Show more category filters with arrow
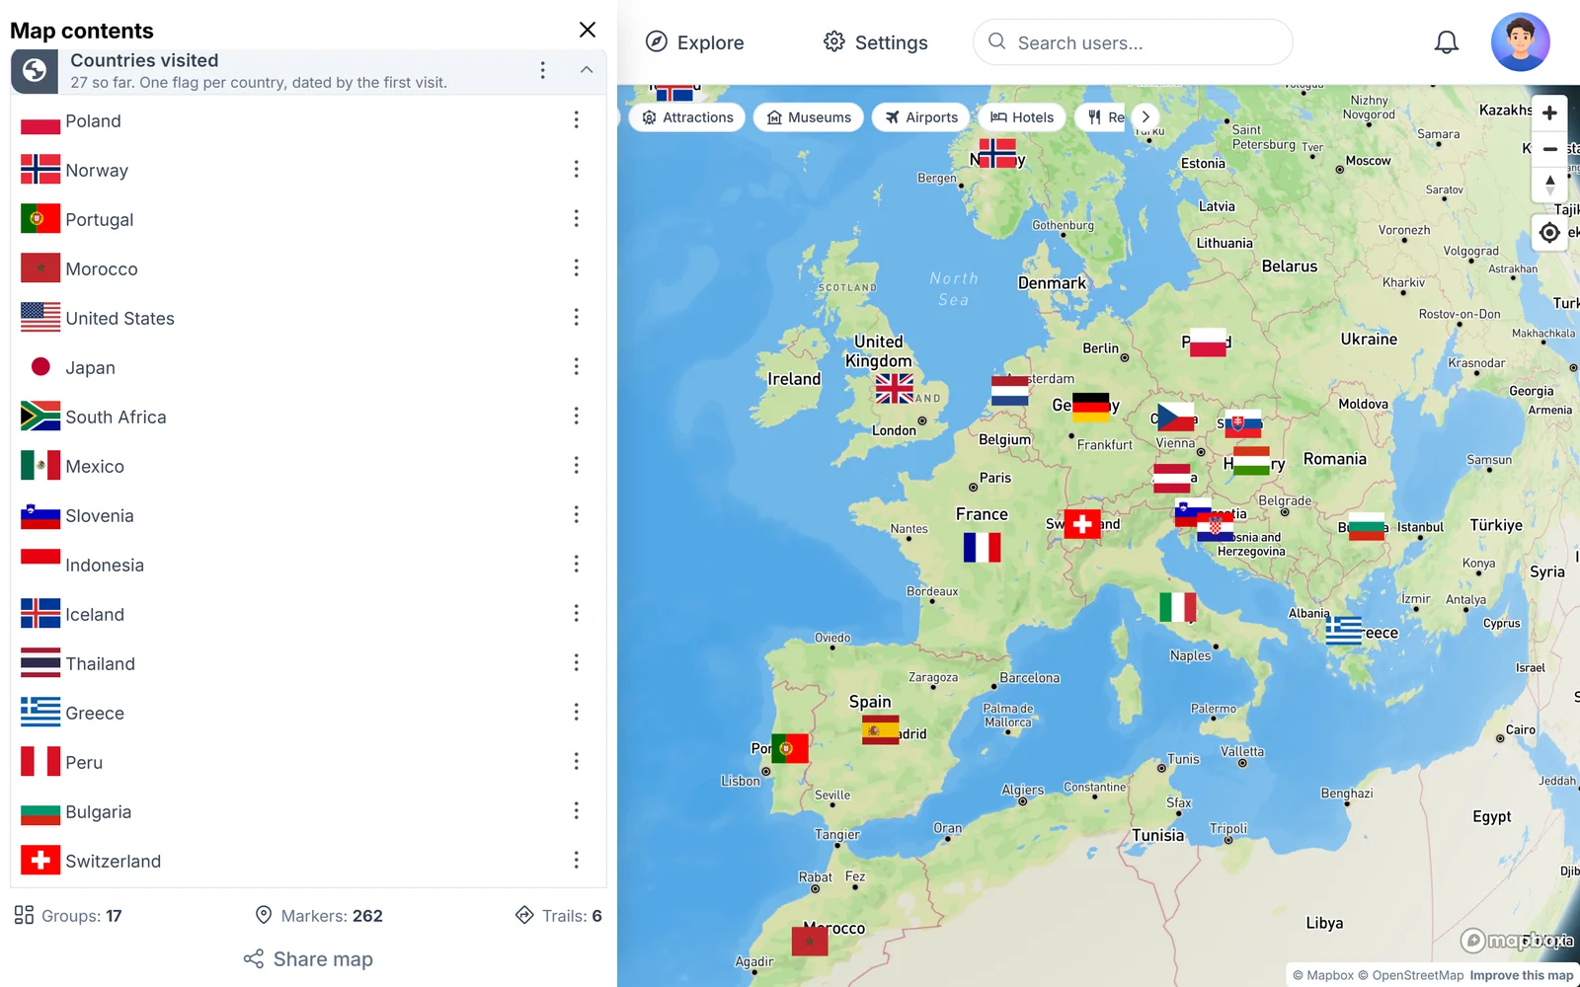1580x987 pixels. click(x=1145, y=116)
